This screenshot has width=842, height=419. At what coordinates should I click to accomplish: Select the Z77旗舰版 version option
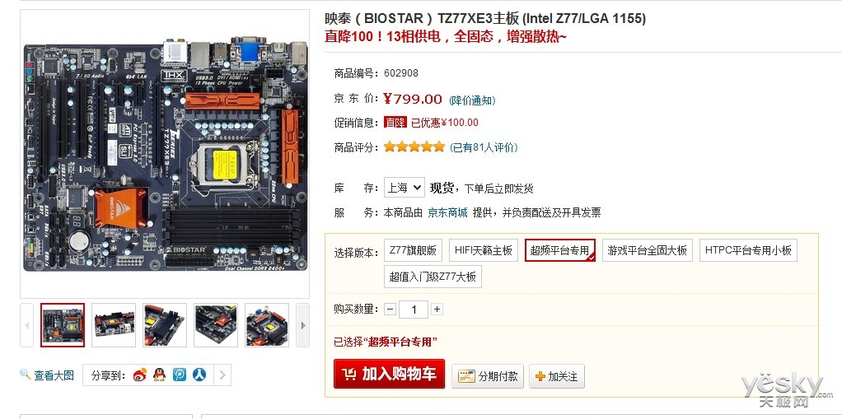[x=413, y=250]
